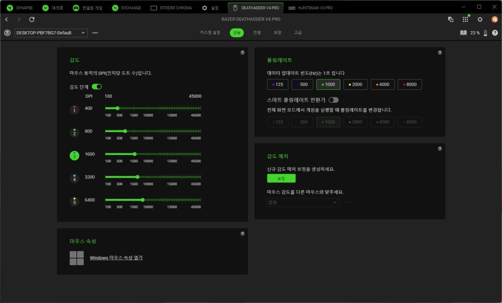Choose 2000 Hz polling rate
This screenshot has height=303, width=502.
point(355,85)
